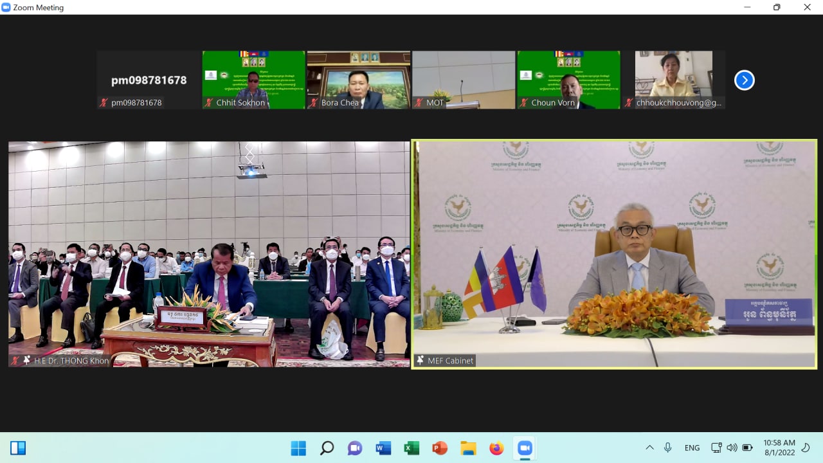
Task: Select the Bora Chea participant thumbnail
Action: [x=358, y=80]
